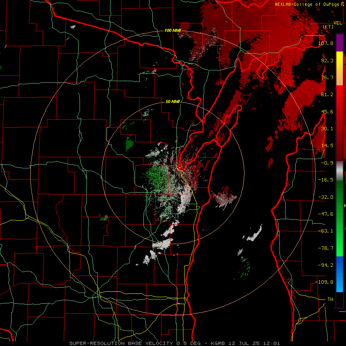The image size is (346, 346).
Task: Click the 107.8 velocity scale value
Action: (x=326, y=43)
